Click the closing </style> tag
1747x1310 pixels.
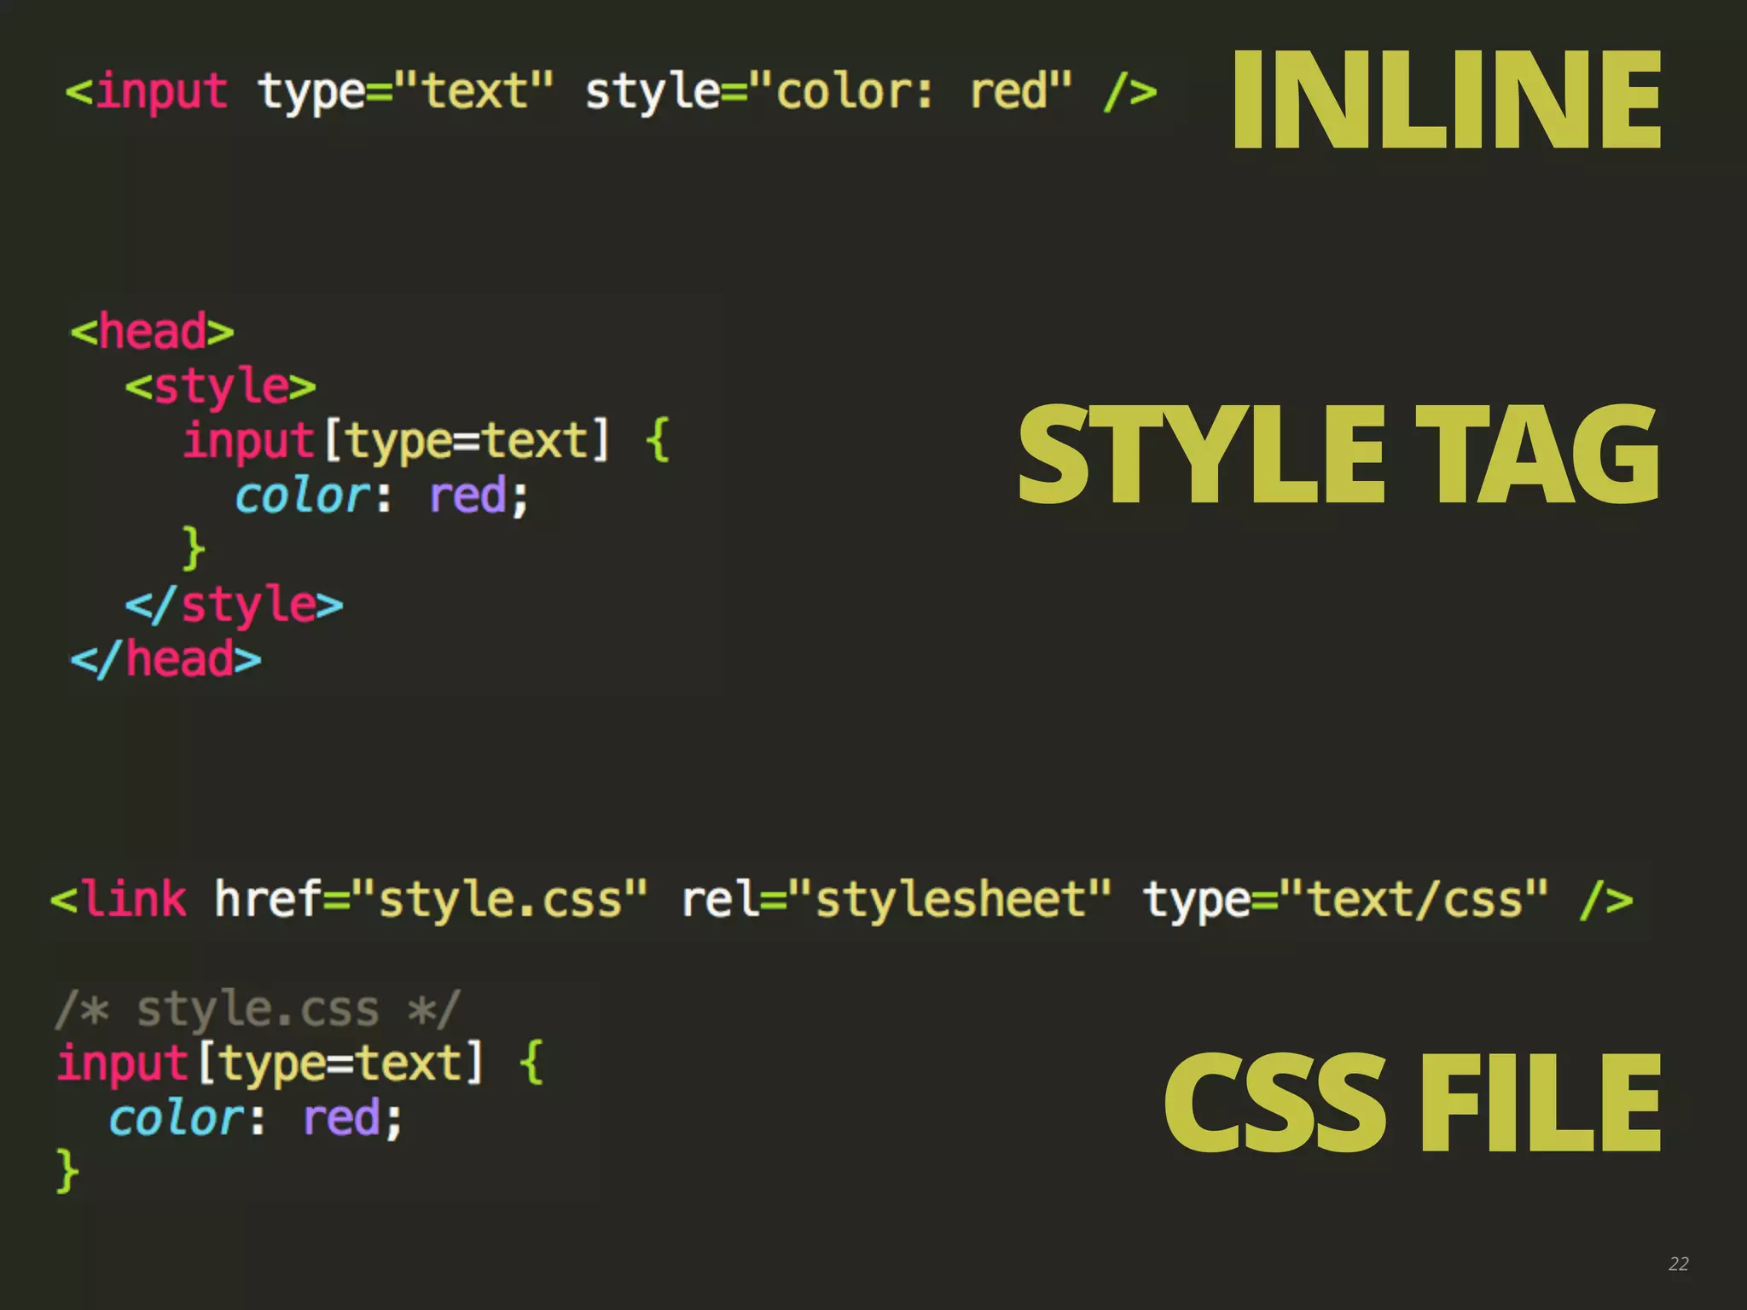(235, 605)
